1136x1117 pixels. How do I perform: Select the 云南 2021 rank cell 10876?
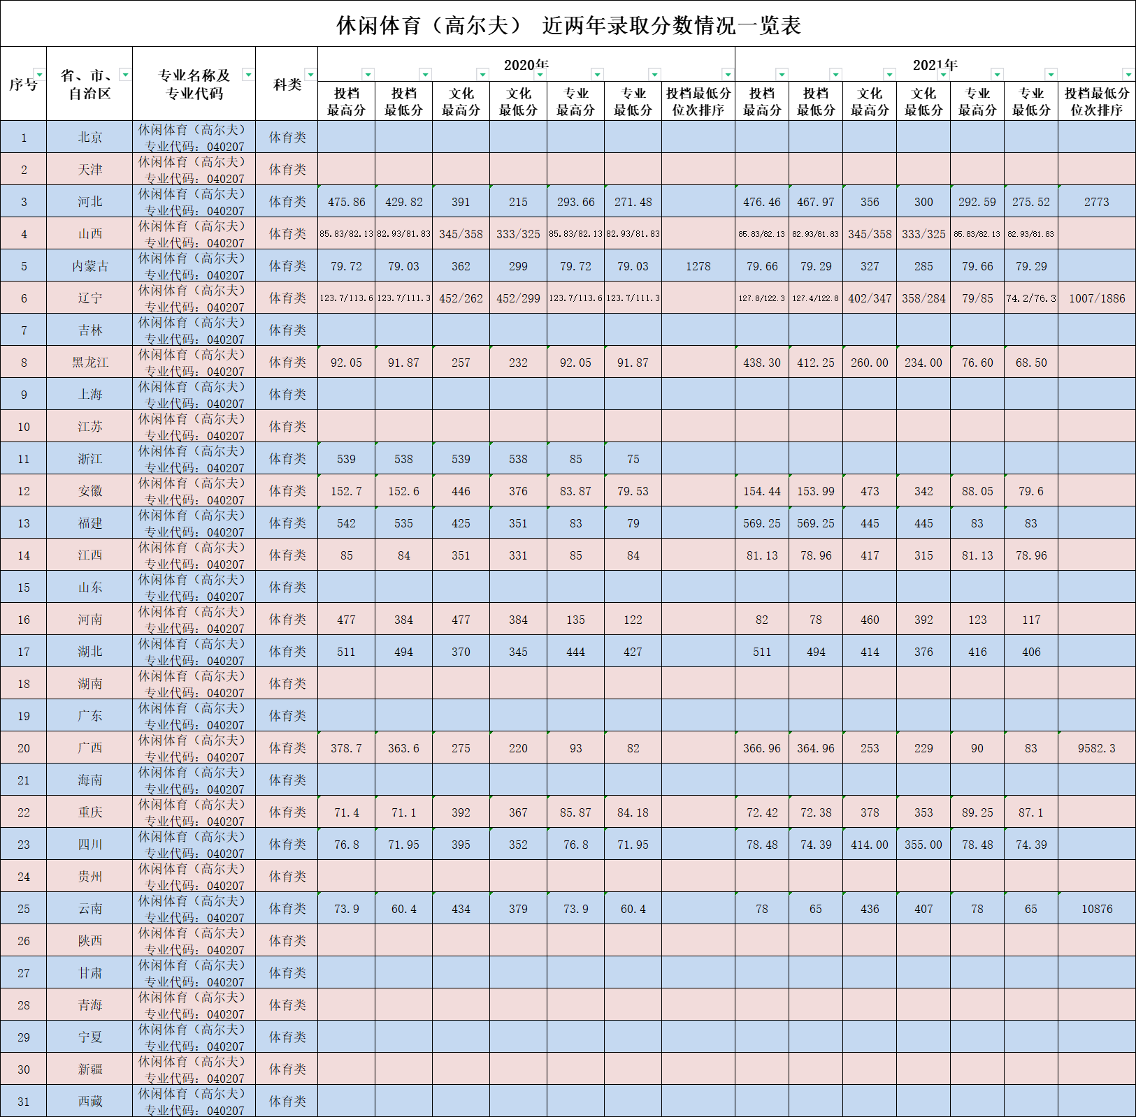(x=1096, y=909)
